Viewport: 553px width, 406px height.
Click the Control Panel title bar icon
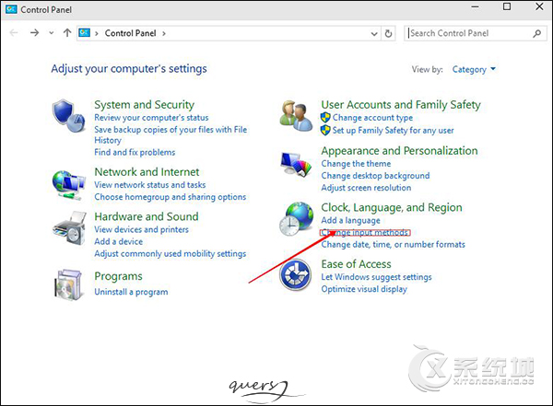[11, 9]
